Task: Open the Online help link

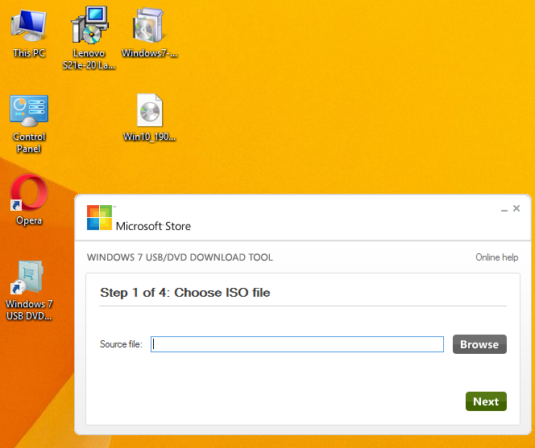Action: coord(497,257)
